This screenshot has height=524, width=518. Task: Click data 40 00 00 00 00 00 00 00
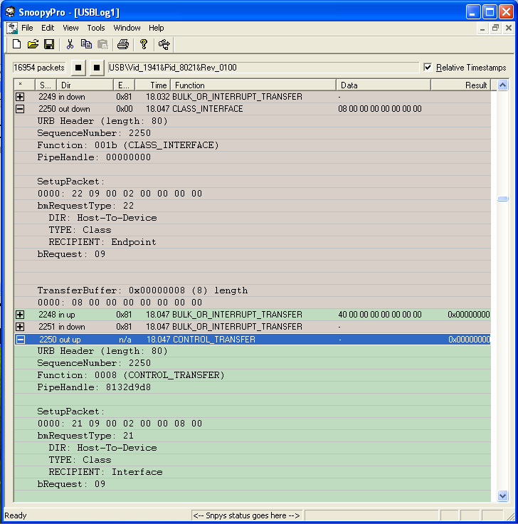[380, 315]
